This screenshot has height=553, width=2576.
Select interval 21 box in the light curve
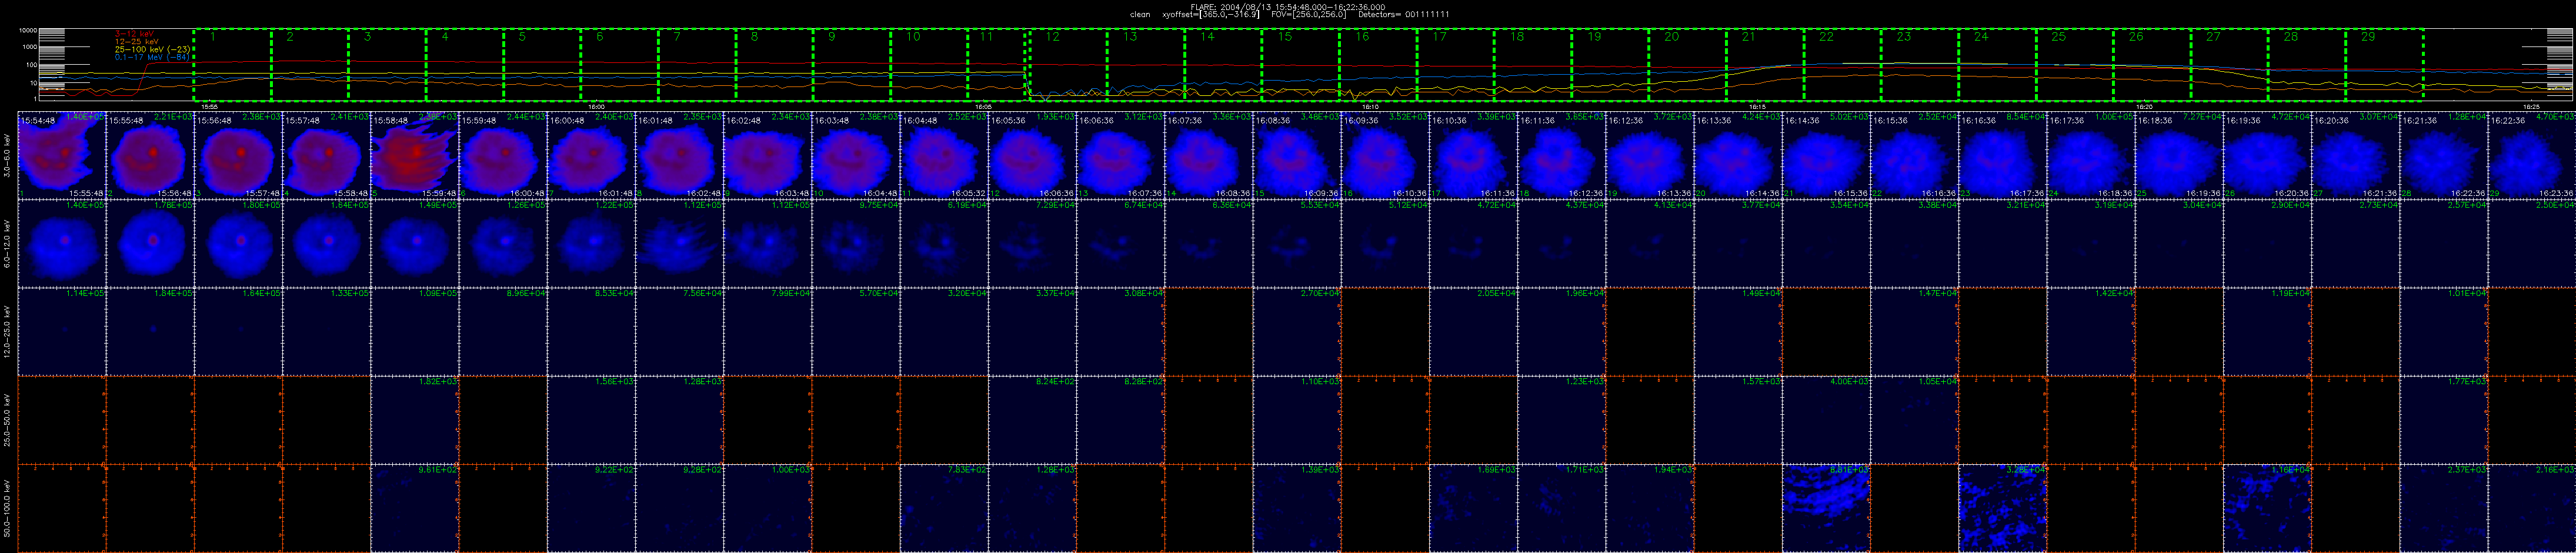(1765, 65)
